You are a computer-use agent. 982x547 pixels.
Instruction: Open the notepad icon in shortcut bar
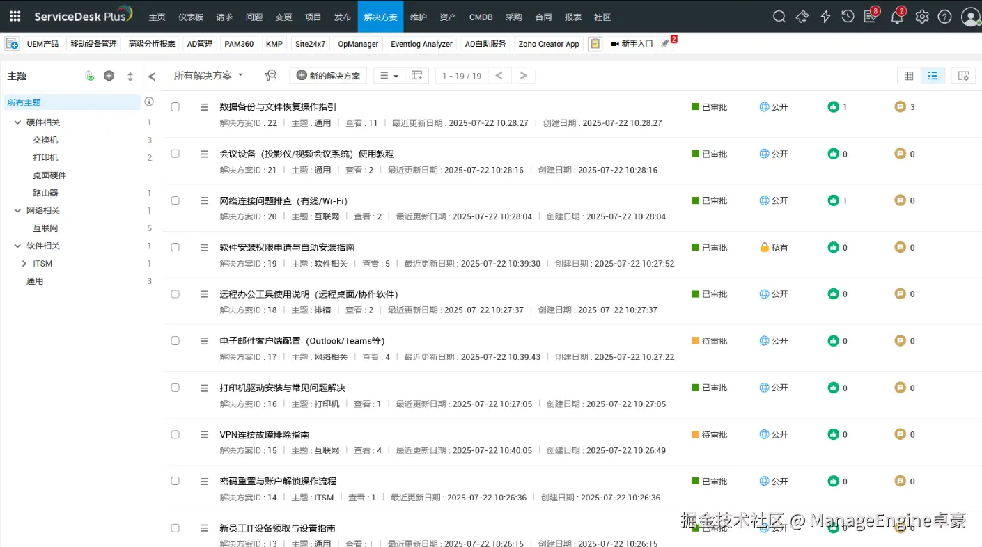pyautogui.click(x=595, y=44)
